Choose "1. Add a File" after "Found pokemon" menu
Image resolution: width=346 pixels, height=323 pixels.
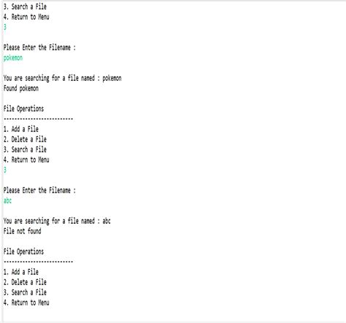[21, 129]
